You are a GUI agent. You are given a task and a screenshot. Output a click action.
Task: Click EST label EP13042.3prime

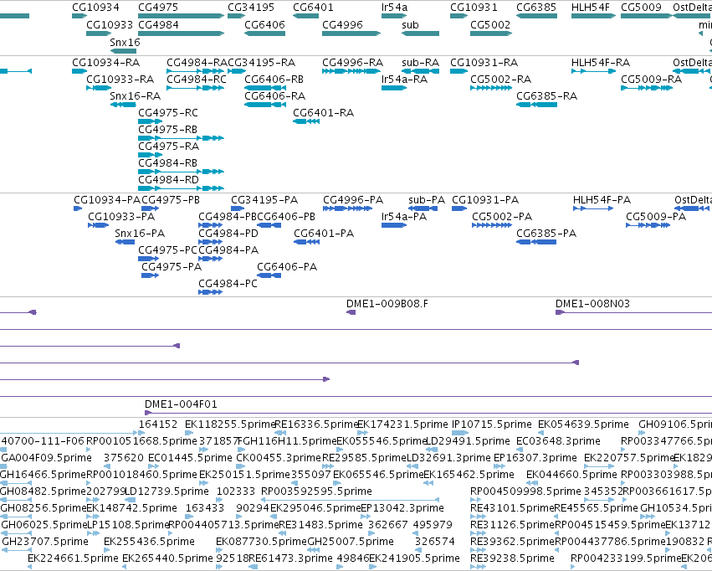[402, 508]
